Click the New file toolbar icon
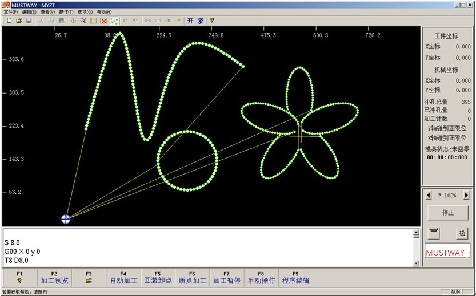 click(9, 21)
